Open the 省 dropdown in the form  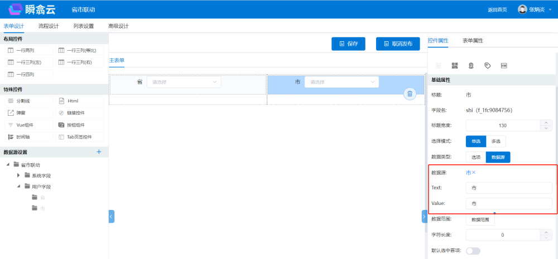tap(184, 82)
